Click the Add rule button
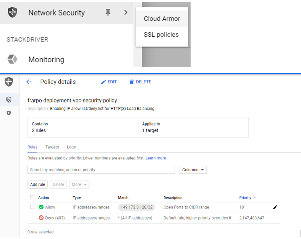The height and width of the screenshot is (239, 301). click(38, 184)
